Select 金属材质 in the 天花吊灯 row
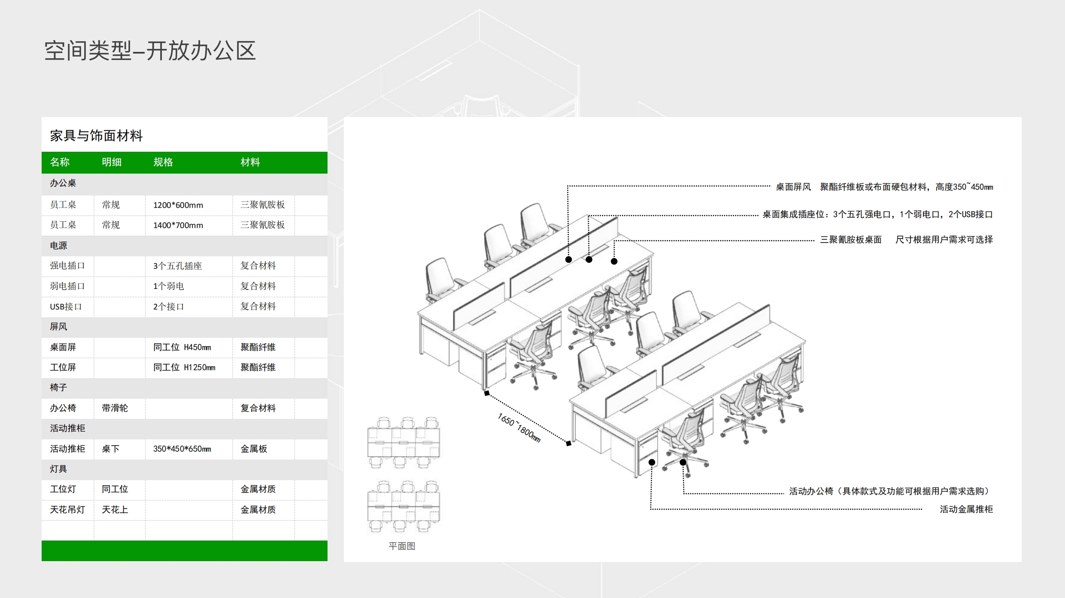Screen dimensions: 1065x598 tap(258, 510)
